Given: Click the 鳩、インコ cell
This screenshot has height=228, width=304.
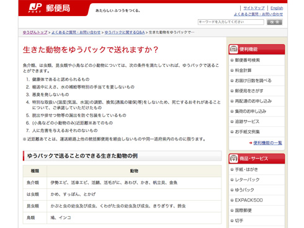Looking at the screenshot, I should coord(134,217).
